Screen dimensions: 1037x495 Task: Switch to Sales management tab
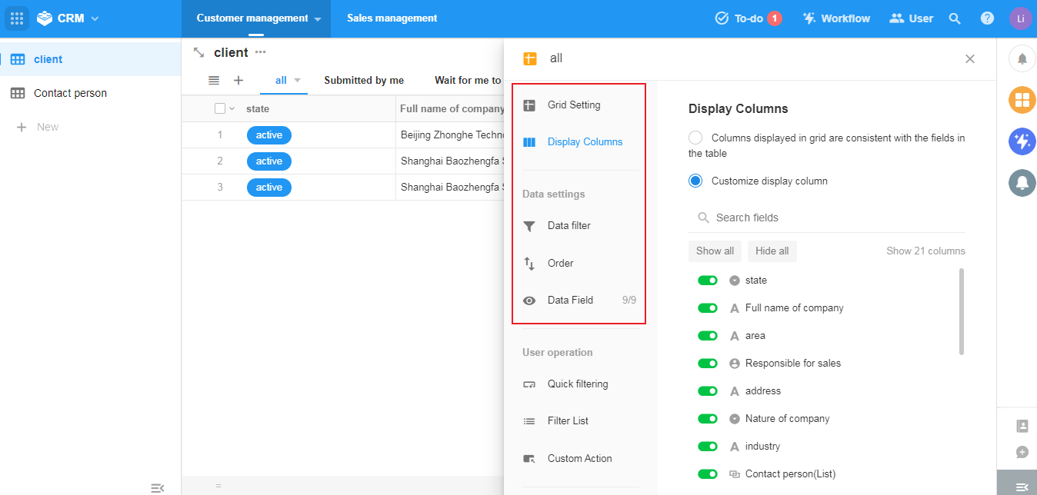392,18
